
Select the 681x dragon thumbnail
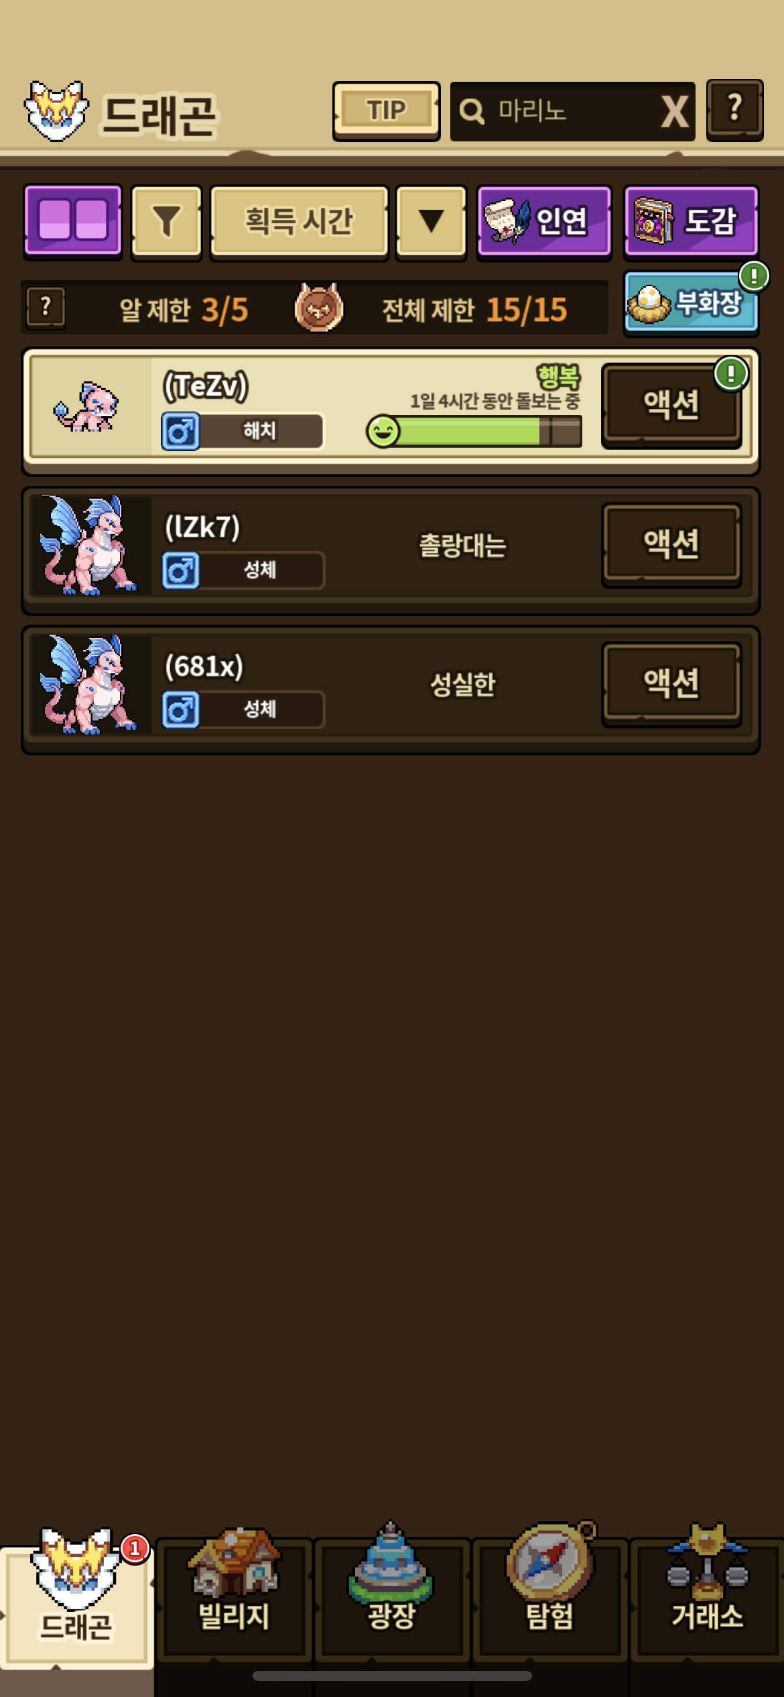point(89,684)
